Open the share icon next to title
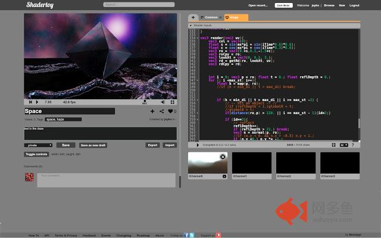381x238 pixels. coord(161,111)
